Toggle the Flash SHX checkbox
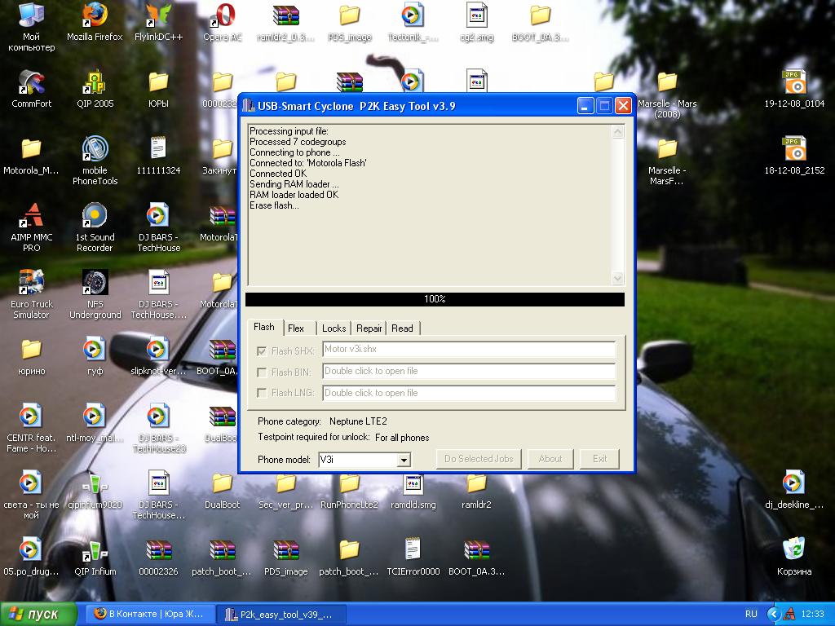Image resolution: width=835 pixels, height=626 pixels. coord(262,351)
